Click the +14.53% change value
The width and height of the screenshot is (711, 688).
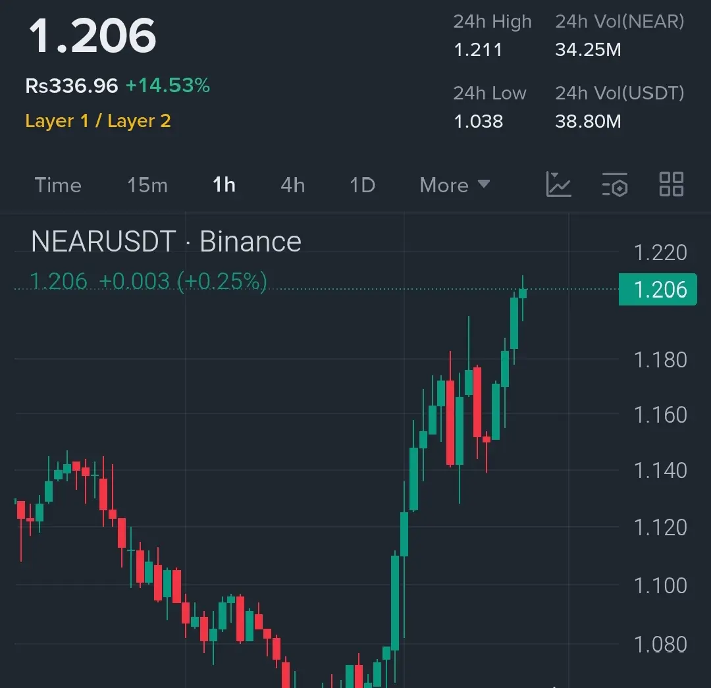tap(168, 86)
